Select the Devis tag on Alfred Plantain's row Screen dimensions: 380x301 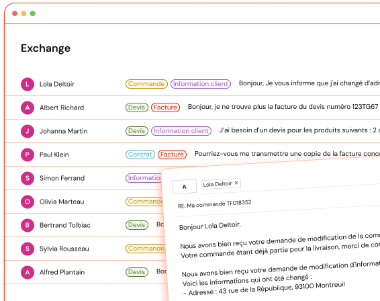tap(137, 272)
